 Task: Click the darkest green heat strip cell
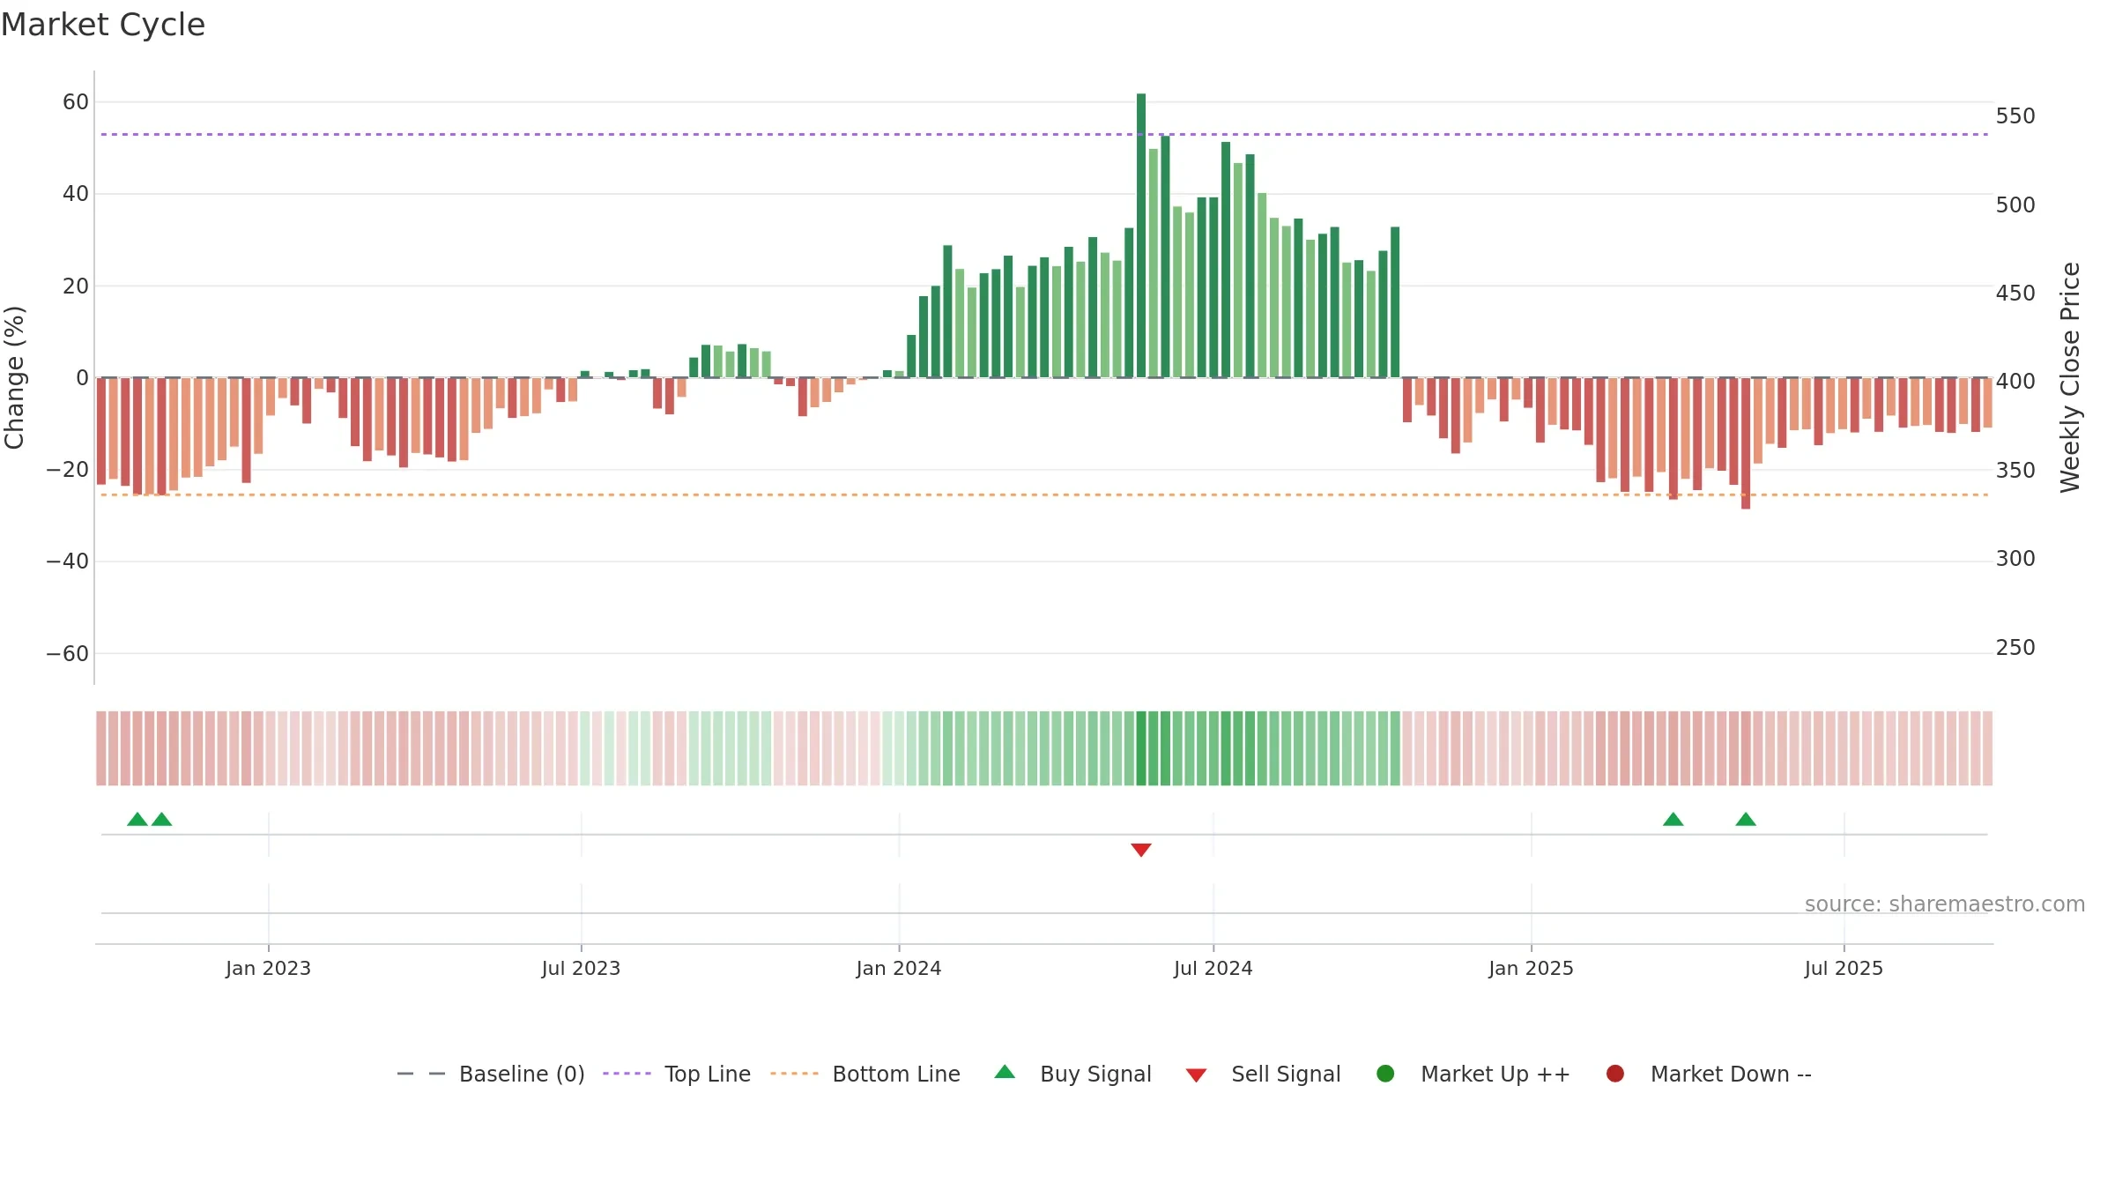click(x=1141, y=748)
